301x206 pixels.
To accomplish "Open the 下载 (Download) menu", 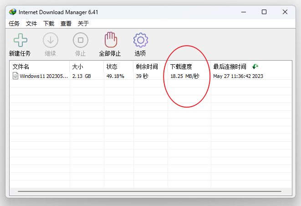I will pyautogui.click(x=49, y=23).
